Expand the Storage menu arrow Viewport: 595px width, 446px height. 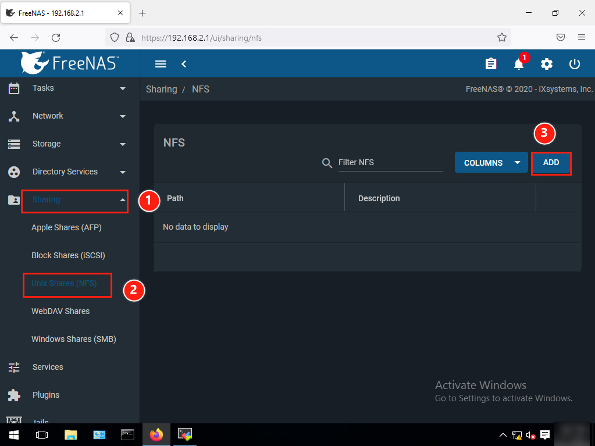click(123, 144)
